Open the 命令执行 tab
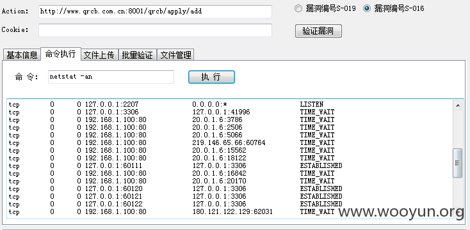Image resolution: width=470 pixels, height=230 pixels. tap(61, 54)
